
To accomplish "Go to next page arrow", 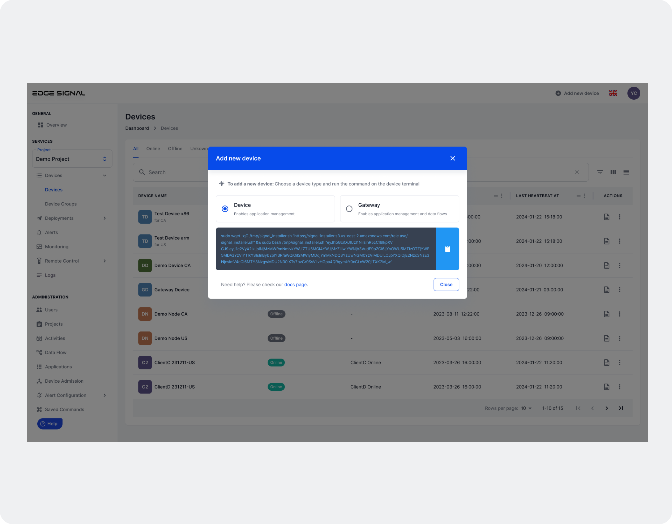I will coord(606,408).
